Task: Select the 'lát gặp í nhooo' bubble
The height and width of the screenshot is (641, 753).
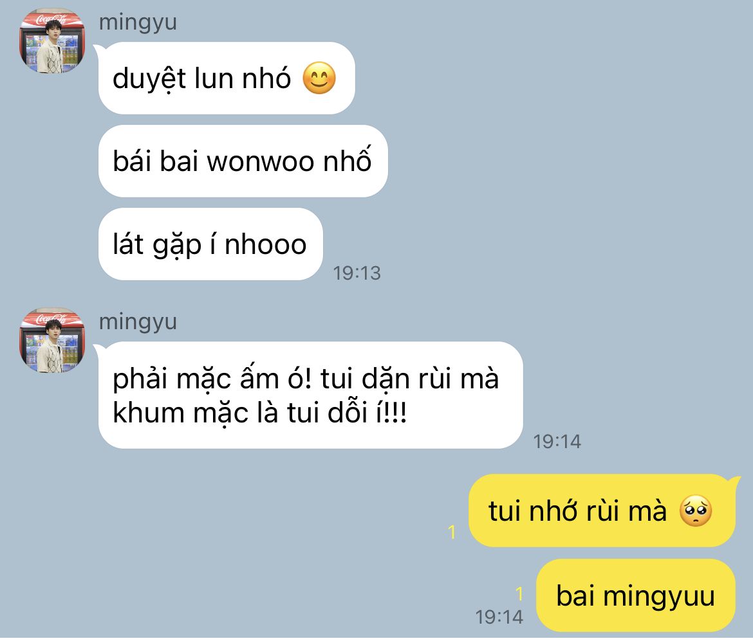Action: (210, 244)
